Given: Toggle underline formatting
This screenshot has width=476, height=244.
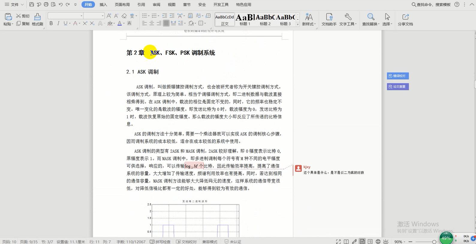Looking at the screenshot, I should point(65,23).
